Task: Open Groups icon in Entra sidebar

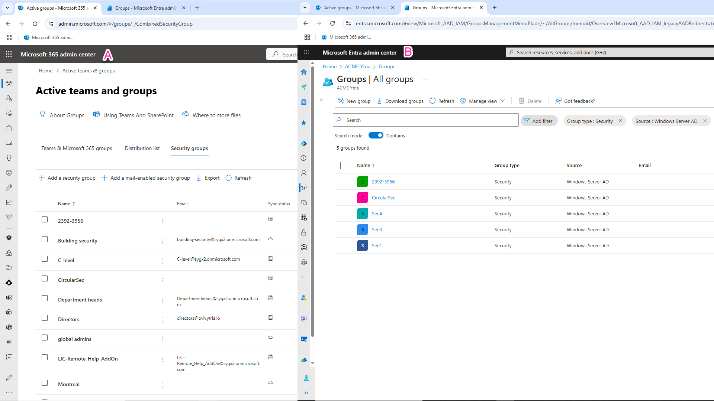Action: click(304, 188)
